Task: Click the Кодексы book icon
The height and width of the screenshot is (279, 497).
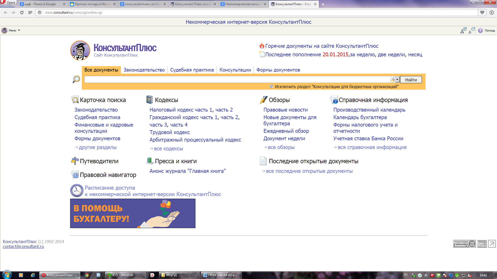Action: pyautogui.click(x=149, y=100)
